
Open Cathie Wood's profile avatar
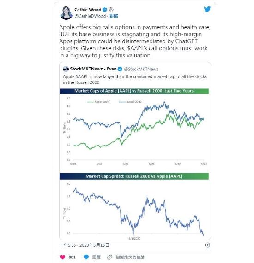pos(67,13)
